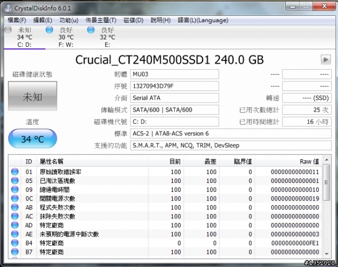Click the 34 °C temperature button
This screenshot has height=267, width=338.
click(33, 139)
